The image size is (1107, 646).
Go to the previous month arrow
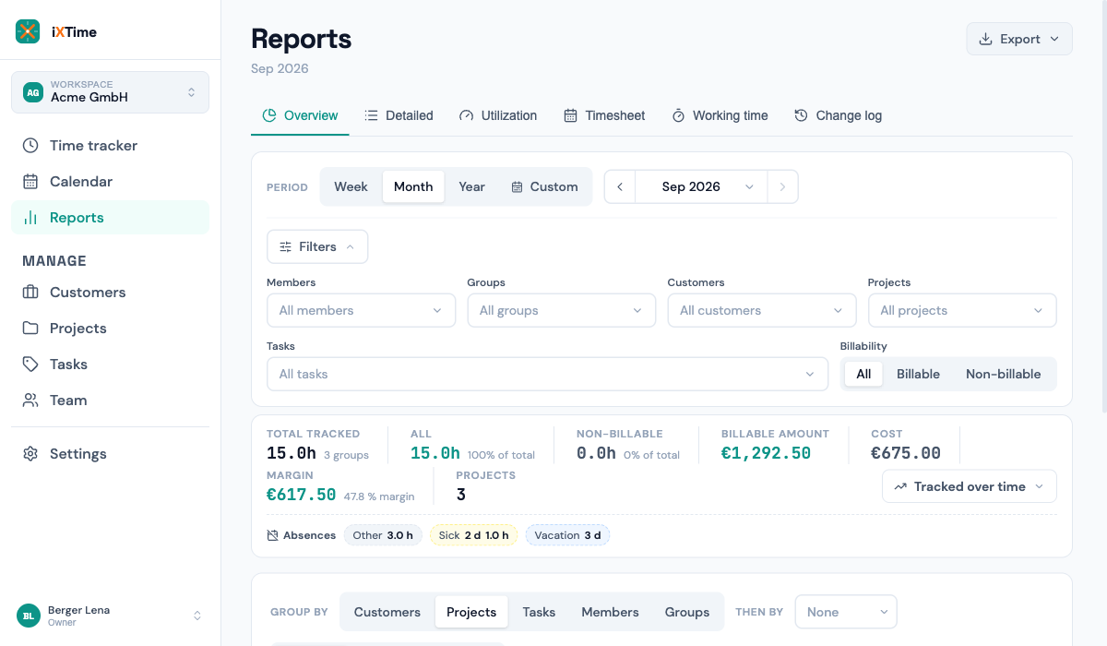(x=620, y=186)
